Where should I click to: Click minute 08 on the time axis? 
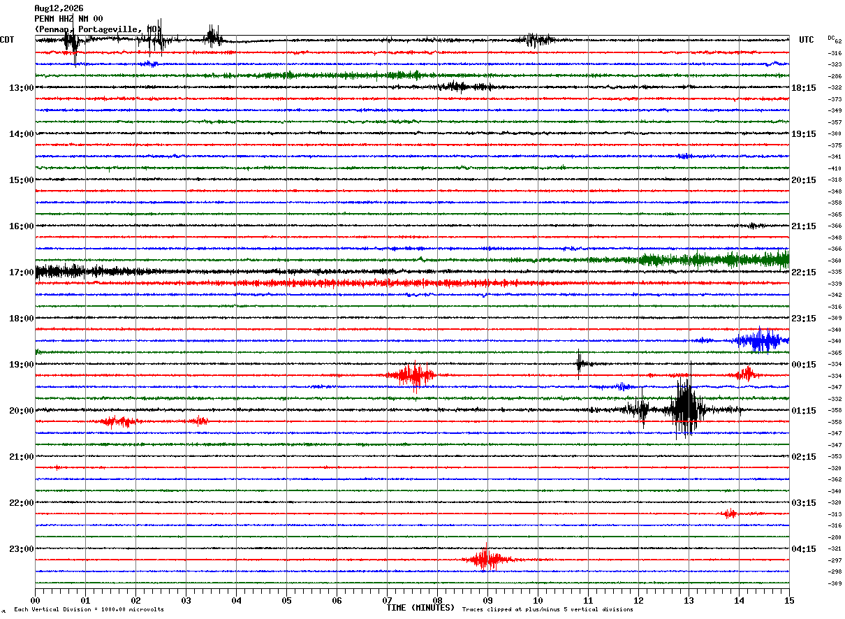pyautogui.click(x=437, y=600)
